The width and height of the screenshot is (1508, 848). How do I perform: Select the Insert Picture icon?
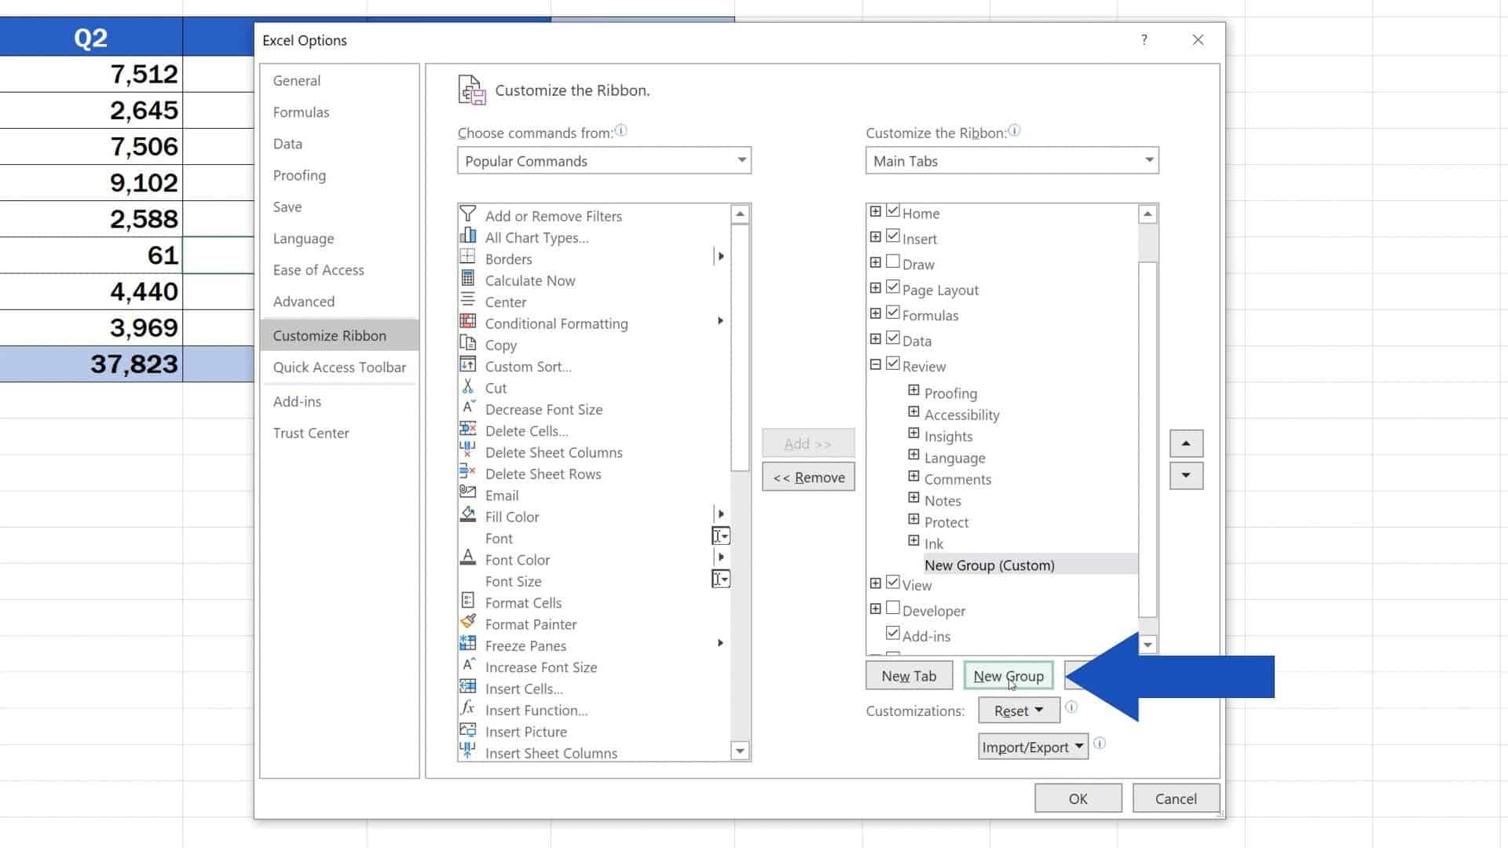468,729
